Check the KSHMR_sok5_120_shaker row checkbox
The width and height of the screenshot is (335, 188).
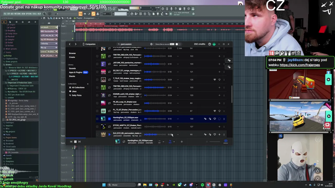tap(97, 95)
